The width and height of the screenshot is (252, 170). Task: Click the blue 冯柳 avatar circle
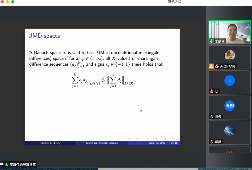(x=229, y=106)
